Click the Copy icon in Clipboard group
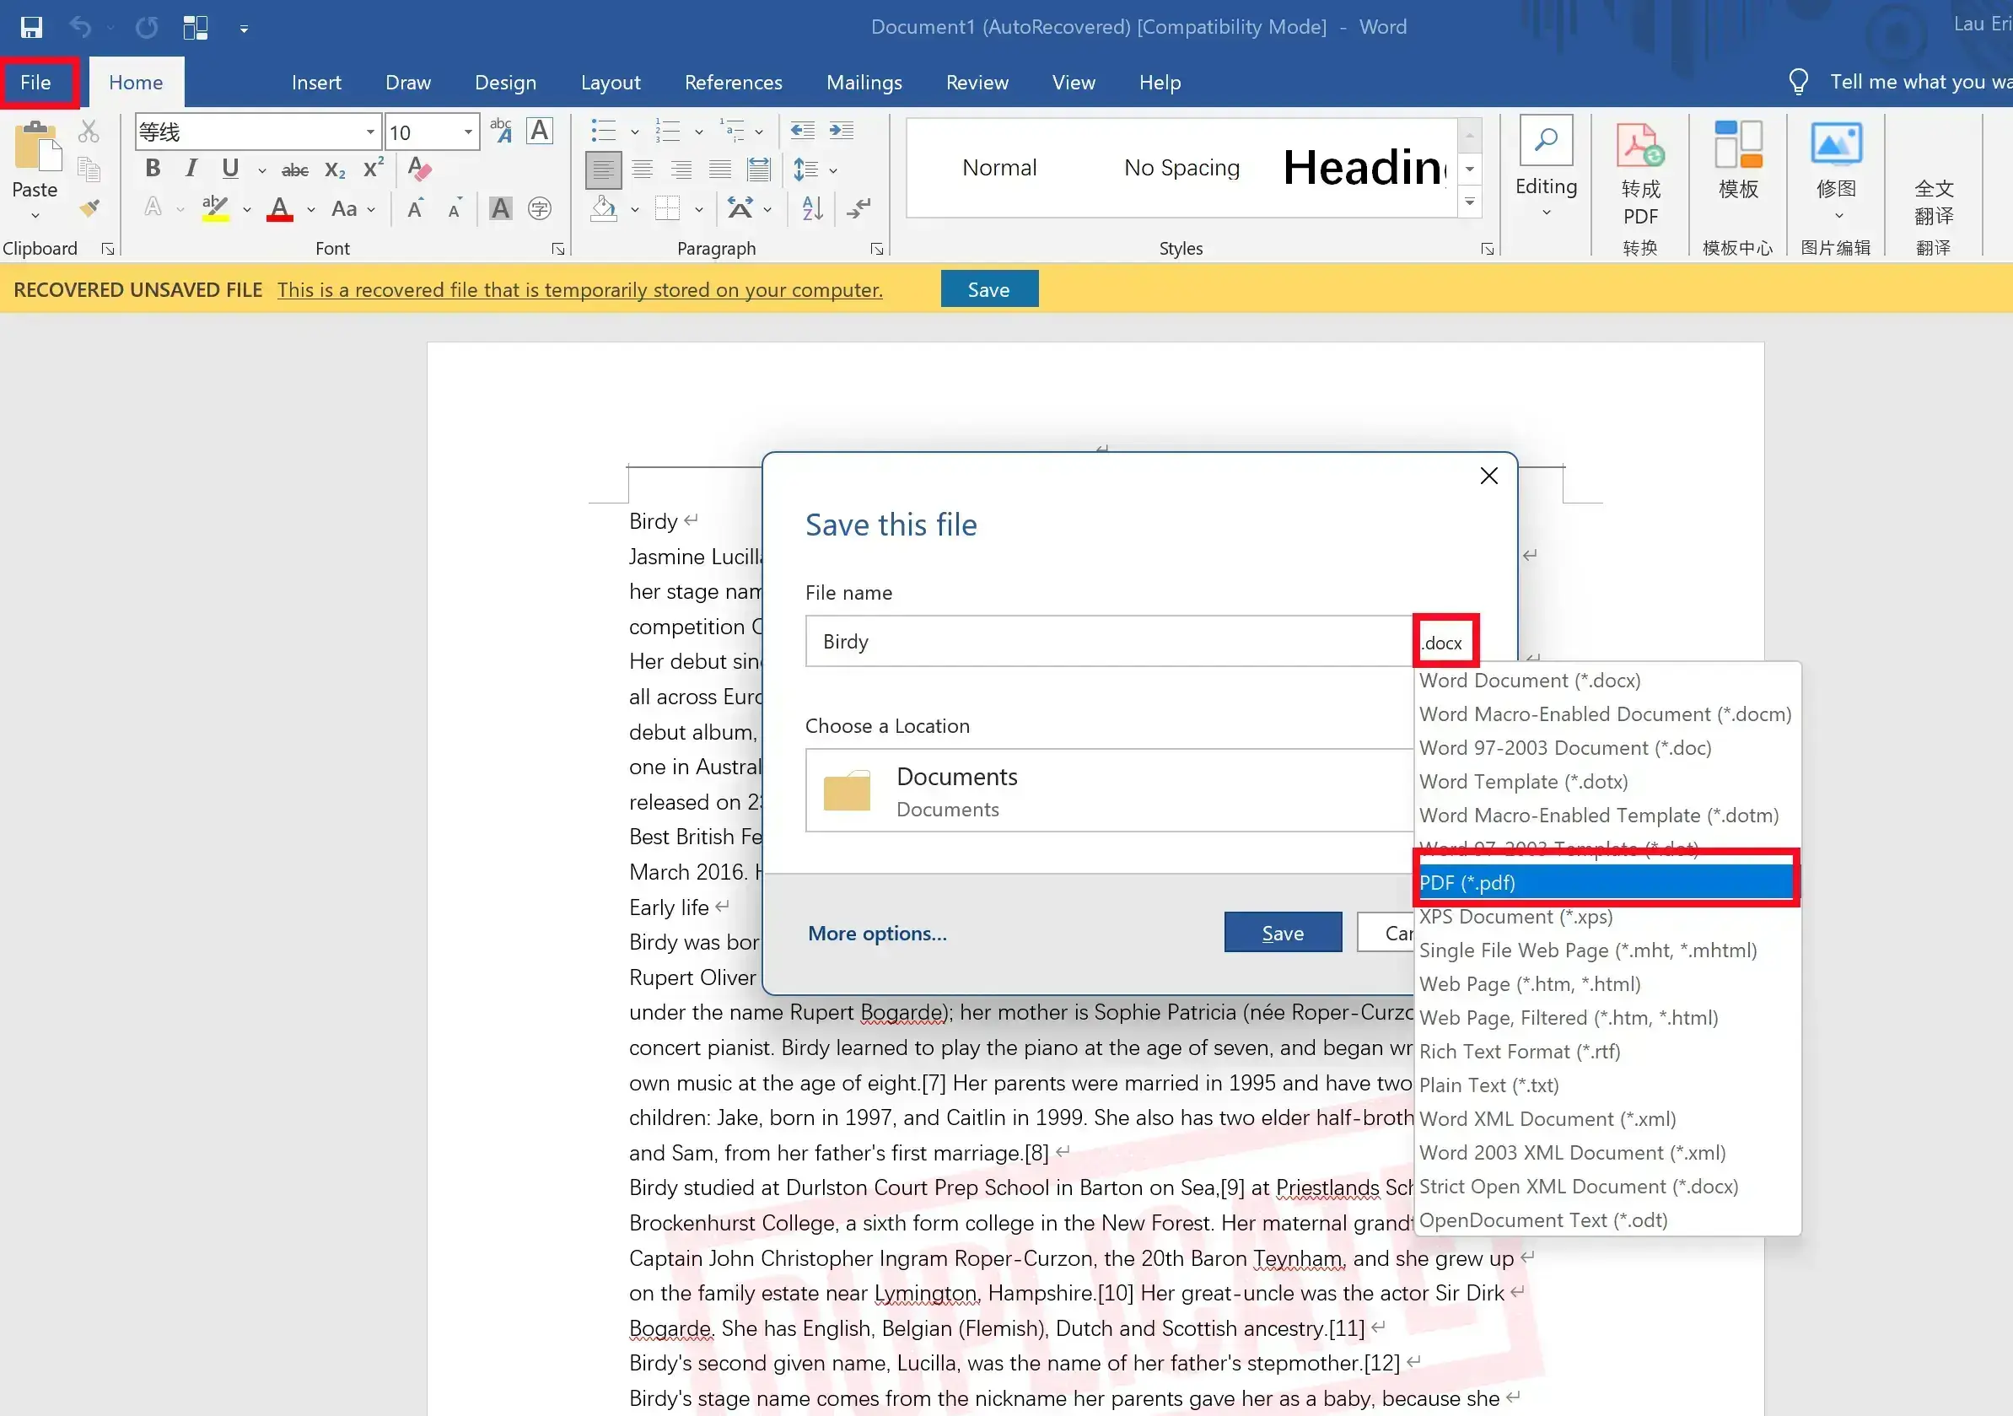Image resolution: width=2013 pixels, height=1416 pixels. point(89,170)
